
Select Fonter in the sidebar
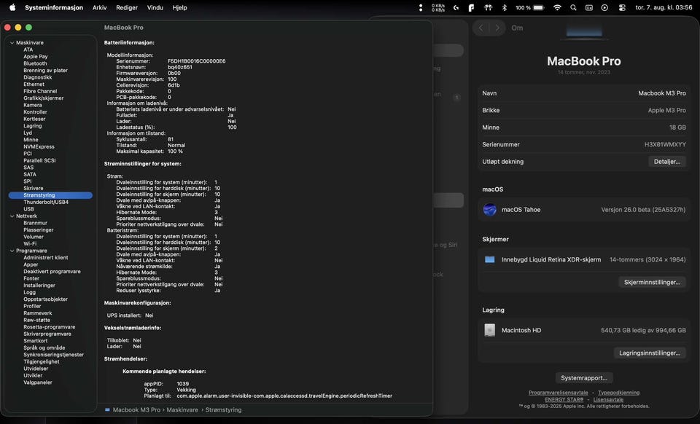click(x=31, y=278)
